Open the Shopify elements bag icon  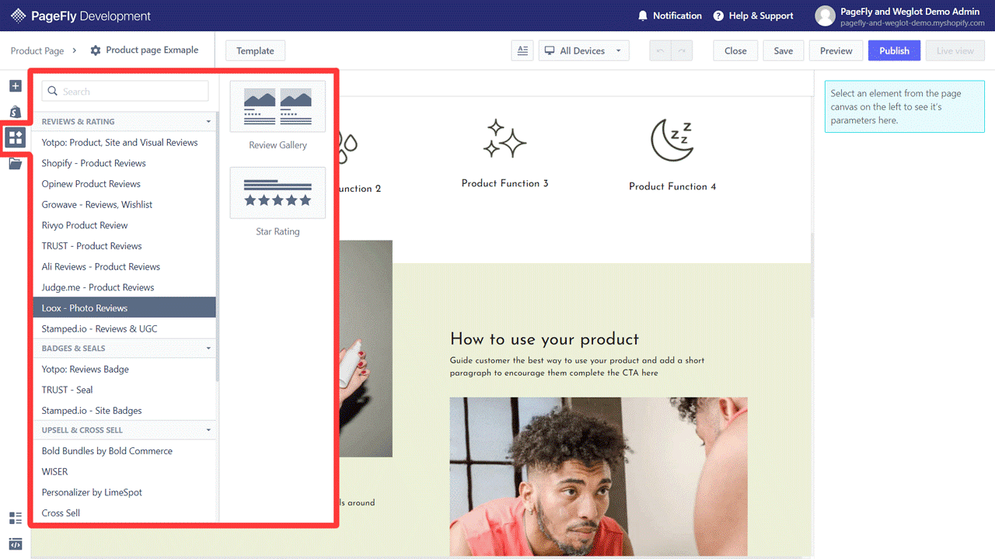point(15,112)
